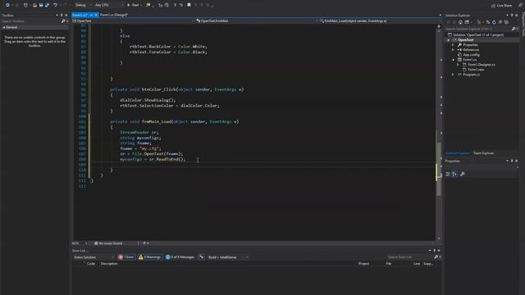This screenshot has width=525, height=295.
Task: Click Show All Files in Solution Explorer
Action: tap(506, 22)
